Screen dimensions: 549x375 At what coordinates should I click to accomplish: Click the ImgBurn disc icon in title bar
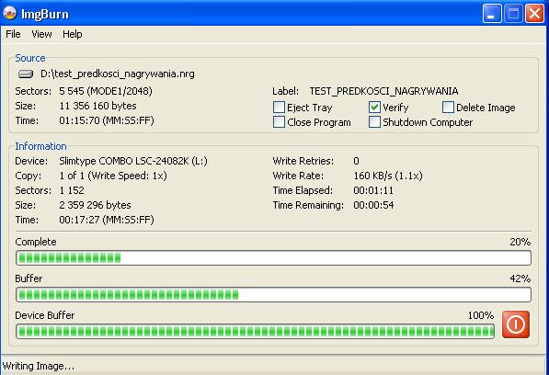(10, 13)
